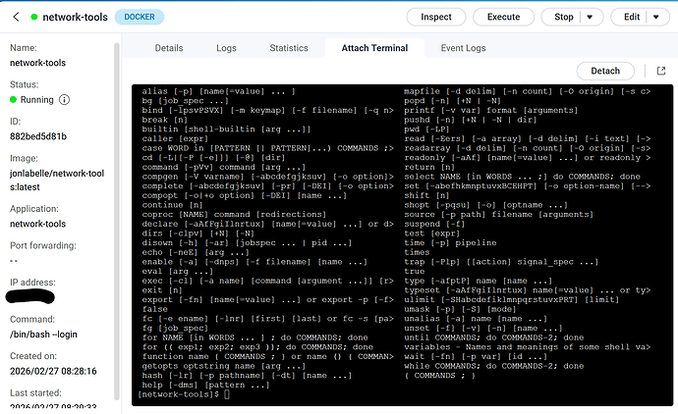Image resolution: width=678 pixels, height=414 pixels.
Task: Expand the Stop button dropdown arrow
Action: click(590, 18)
